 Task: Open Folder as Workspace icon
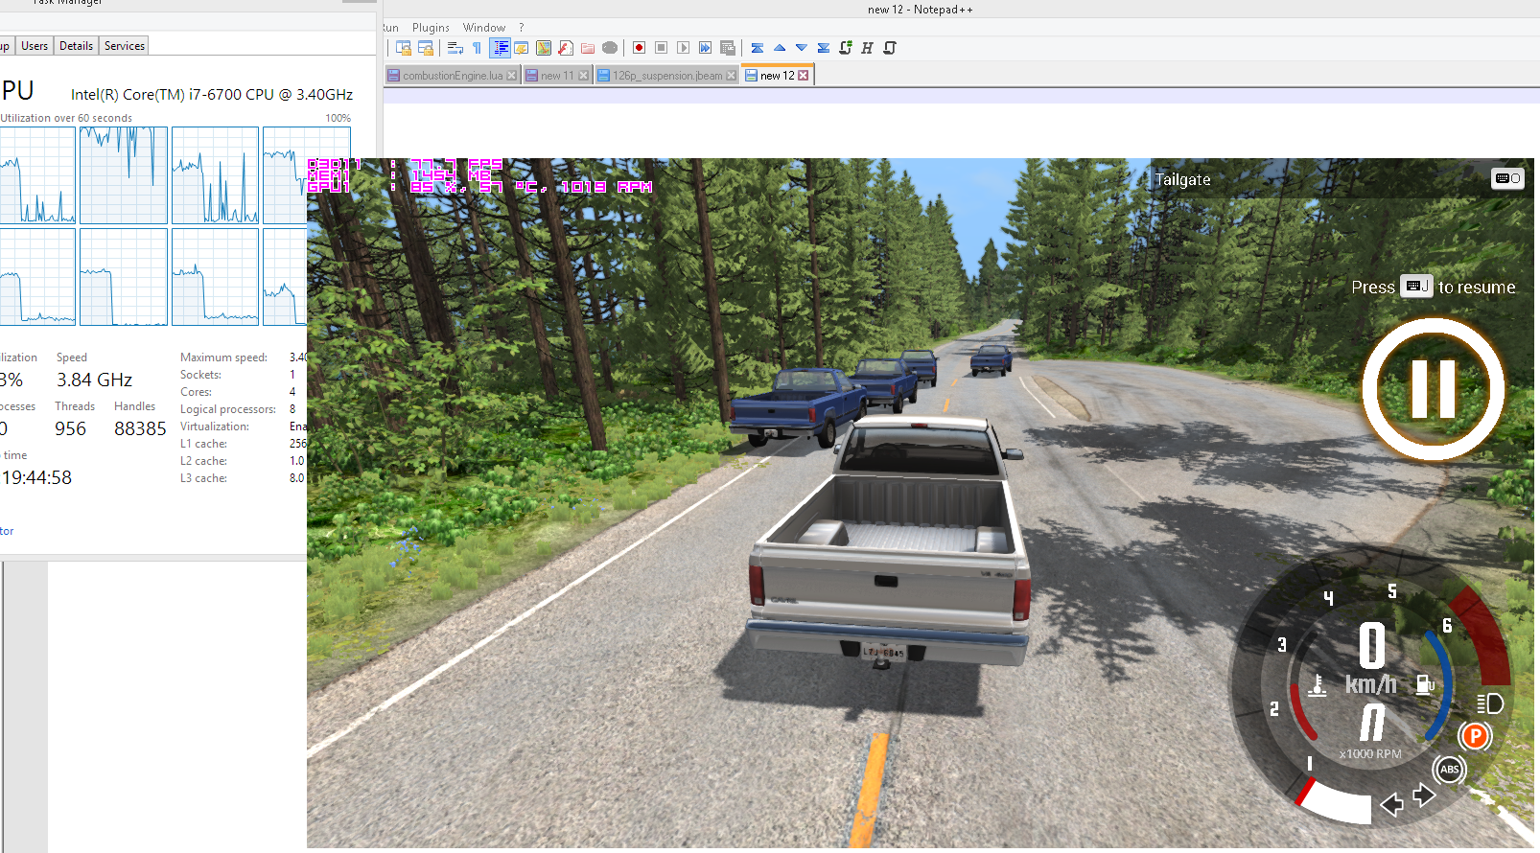(588, 48)
